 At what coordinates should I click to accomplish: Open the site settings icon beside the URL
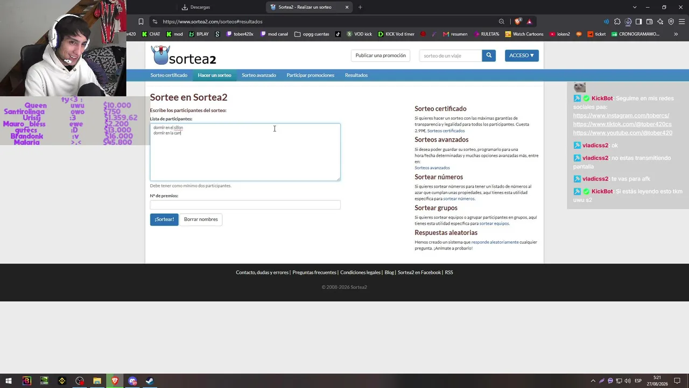coord(155,22)
